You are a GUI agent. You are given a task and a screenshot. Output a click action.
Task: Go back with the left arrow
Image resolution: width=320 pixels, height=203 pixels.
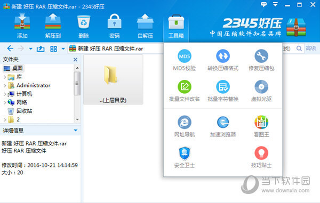[10, 48]
